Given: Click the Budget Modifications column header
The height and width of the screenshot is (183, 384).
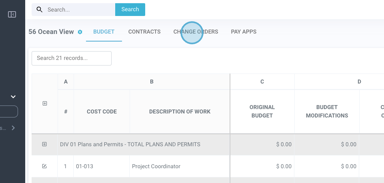Looking at the screenshot, I should 327,111.
